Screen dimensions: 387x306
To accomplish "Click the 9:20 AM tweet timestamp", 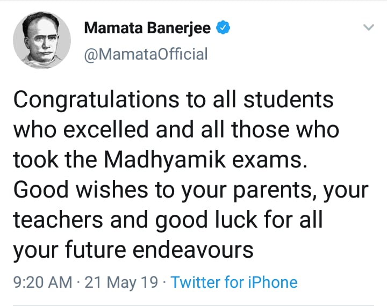I will point(42,282).
